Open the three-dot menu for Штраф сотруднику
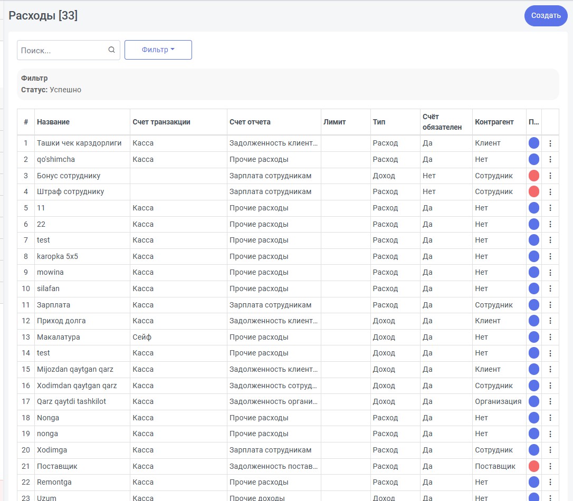The image size is (573, 501). click(550, 192)
